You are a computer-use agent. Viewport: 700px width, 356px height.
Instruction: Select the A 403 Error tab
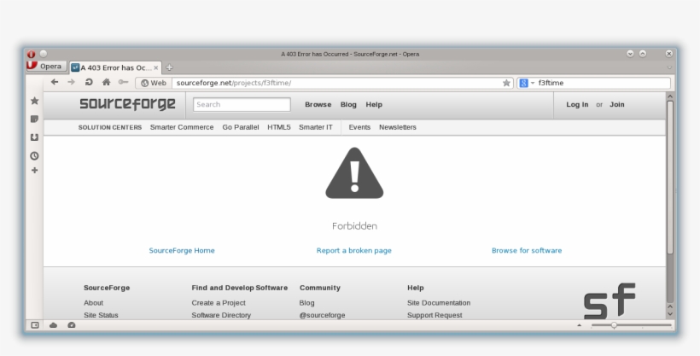click(115, 68)
